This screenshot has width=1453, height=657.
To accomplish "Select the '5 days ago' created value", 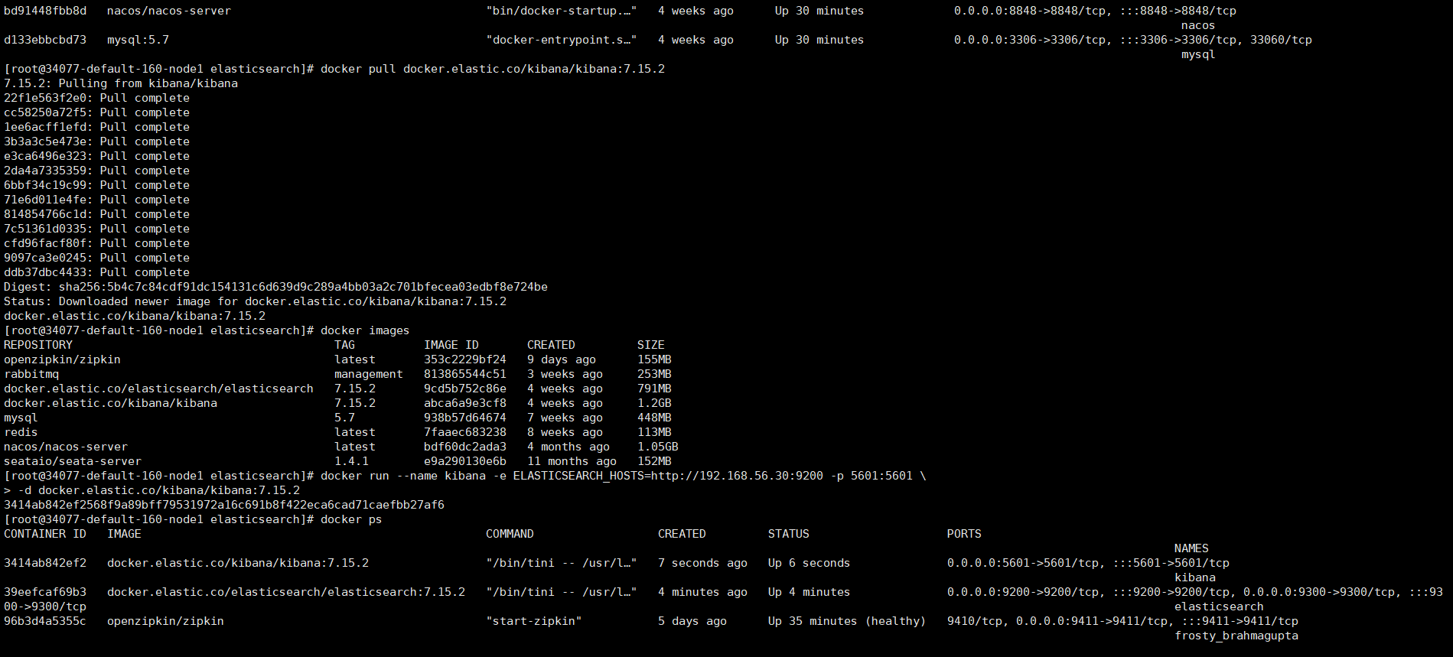I will tap(692, 621).
